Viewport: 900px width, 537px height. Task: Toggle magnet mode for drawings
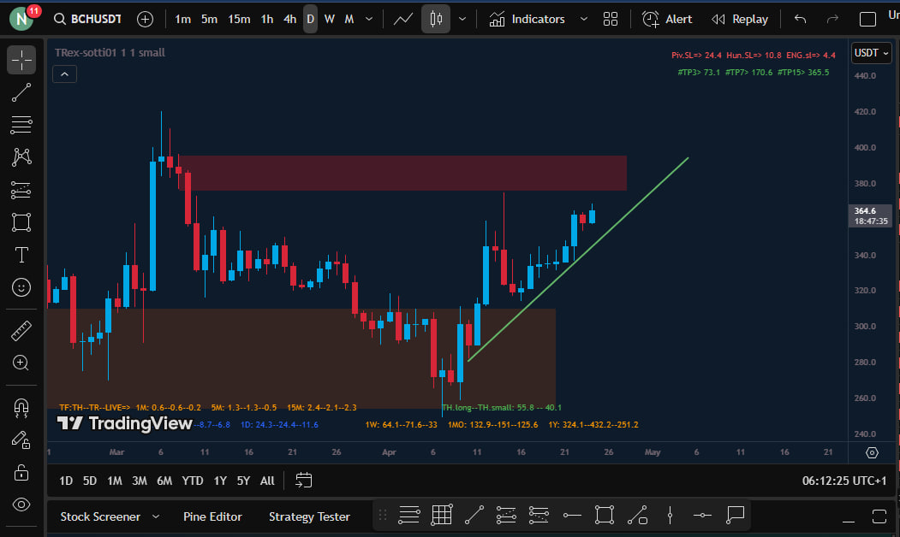(21, 407)
